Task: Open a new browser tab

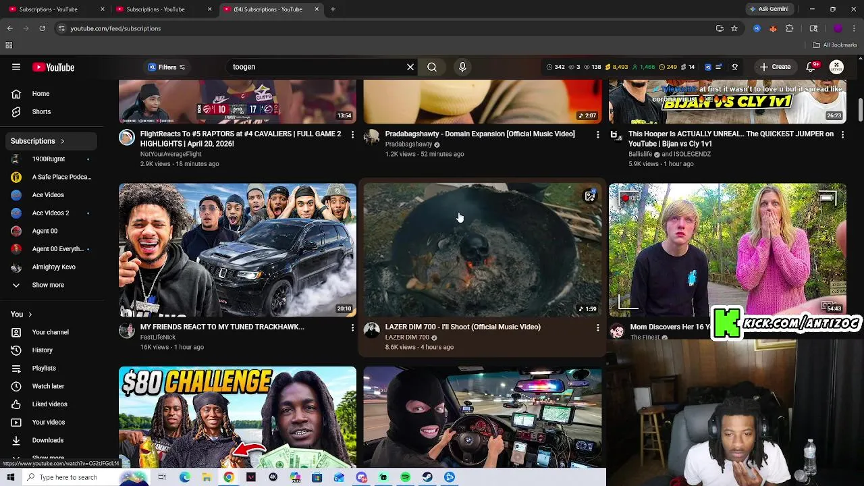Action: 333,9
